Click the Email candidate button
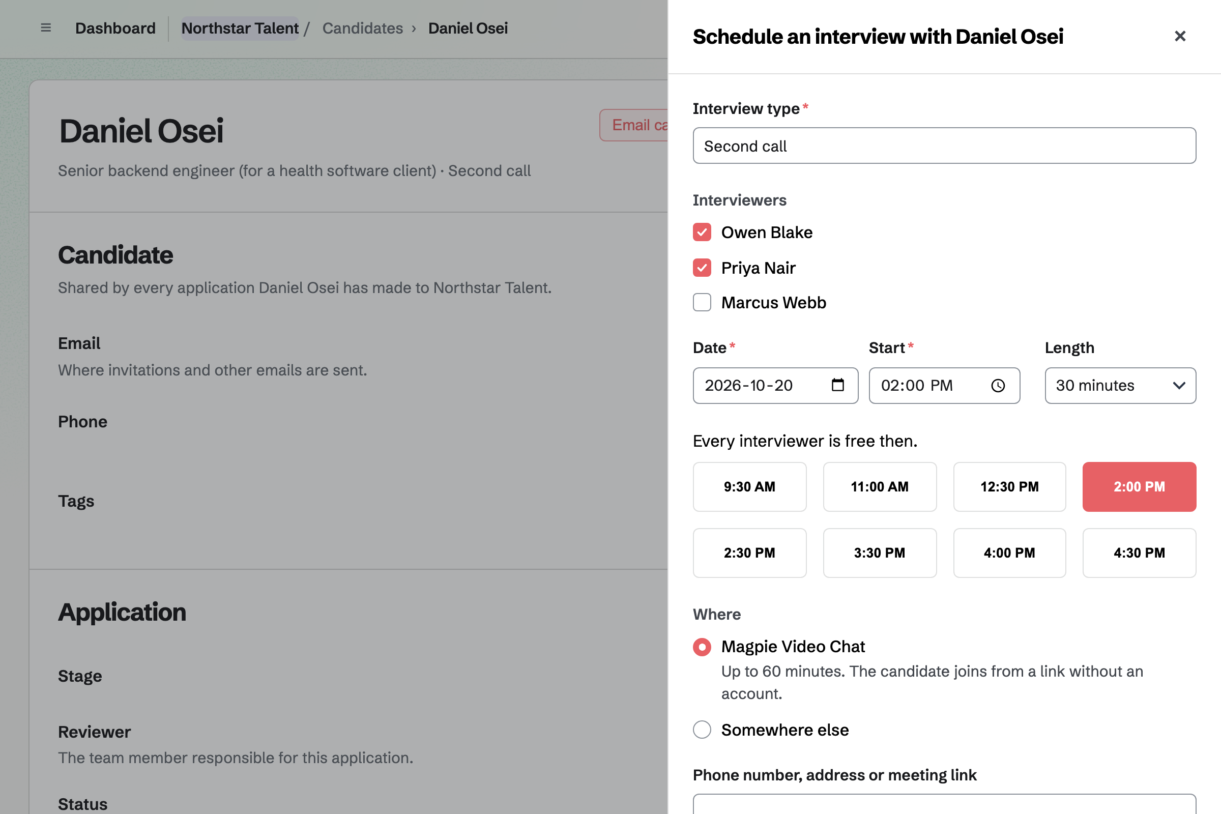 (634, 125)
